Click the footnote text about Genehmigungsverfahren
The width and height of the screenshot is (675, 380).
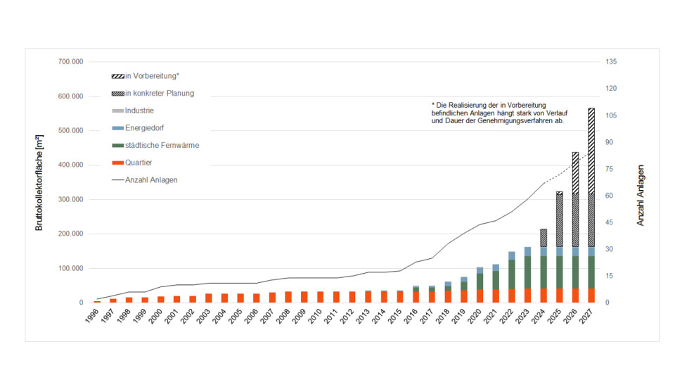tap(501, 113)
